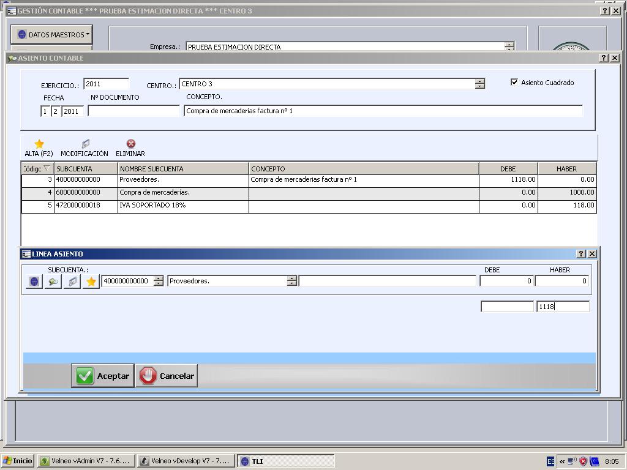Switch to Velneo vDevelop V7 taskbar item
The image size is (627, 470).
(186, 461)
